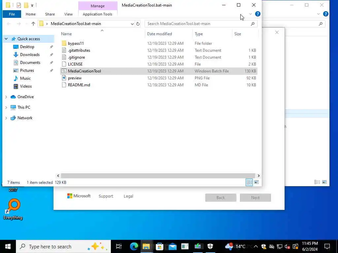The width and height of the screenshot is (338, 253).
Task: Open the Everything desktop shortcut
Action: [x=13, y=209]
